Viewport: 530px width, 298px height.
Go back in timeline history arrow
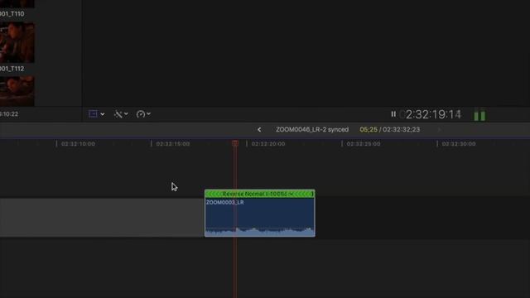pos(259,129)
